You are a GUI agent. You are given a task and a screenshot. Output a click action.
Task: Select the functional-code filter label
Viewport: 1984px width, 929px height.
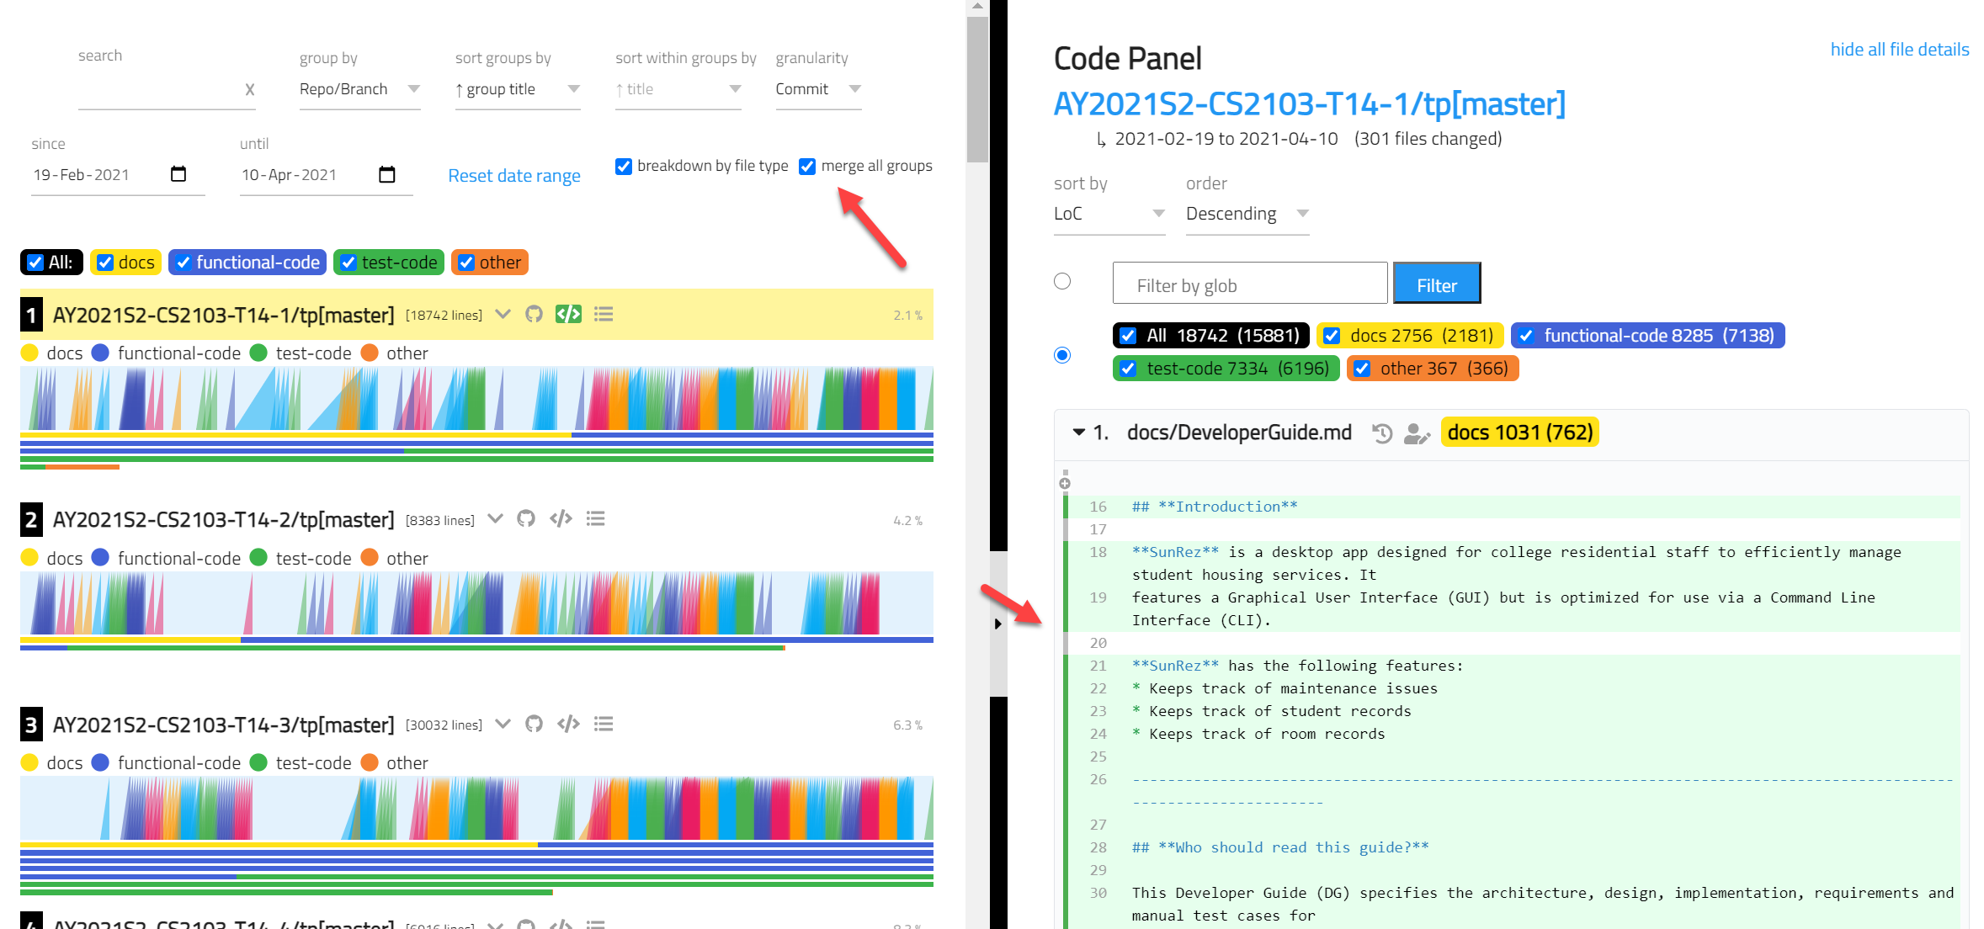247,262
